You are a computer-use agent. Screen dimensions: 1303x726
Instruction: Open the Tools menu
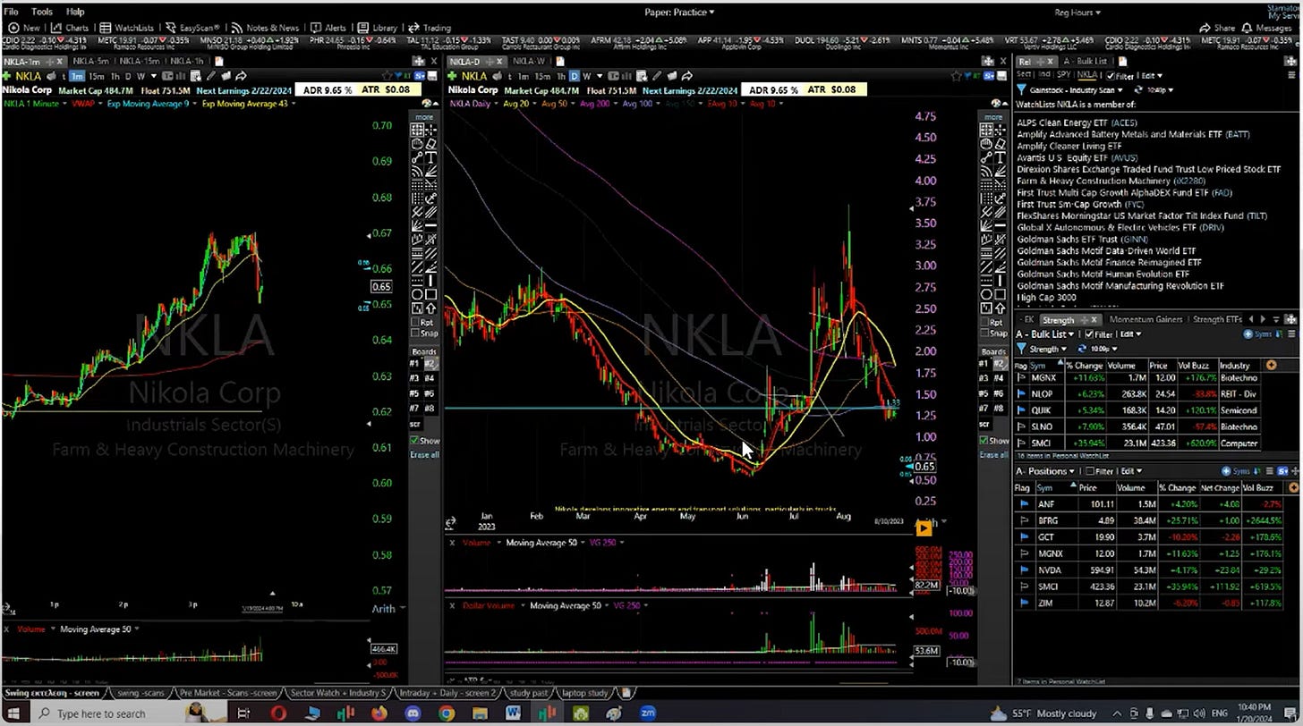[x=41, y=12]
